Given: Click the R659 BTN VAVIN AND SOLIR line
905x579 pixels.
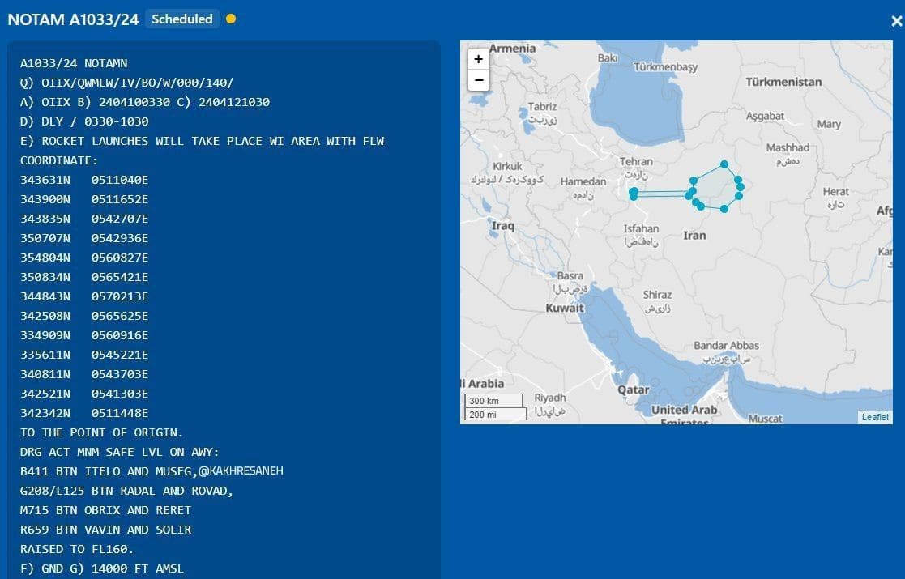Looking at the screenshot, I should [x=105, y=530].
